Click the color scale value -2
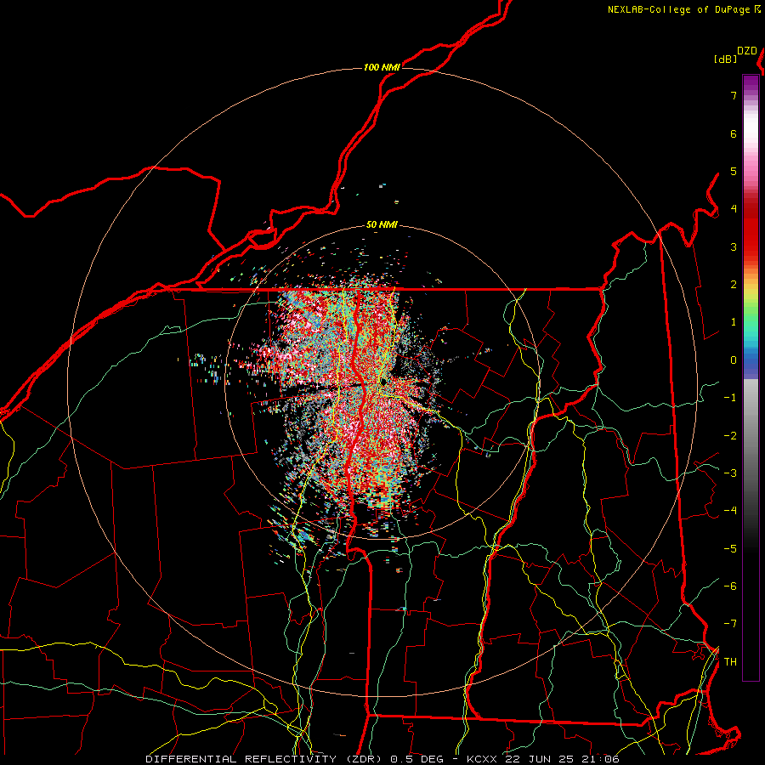 [x=730, y=436]
